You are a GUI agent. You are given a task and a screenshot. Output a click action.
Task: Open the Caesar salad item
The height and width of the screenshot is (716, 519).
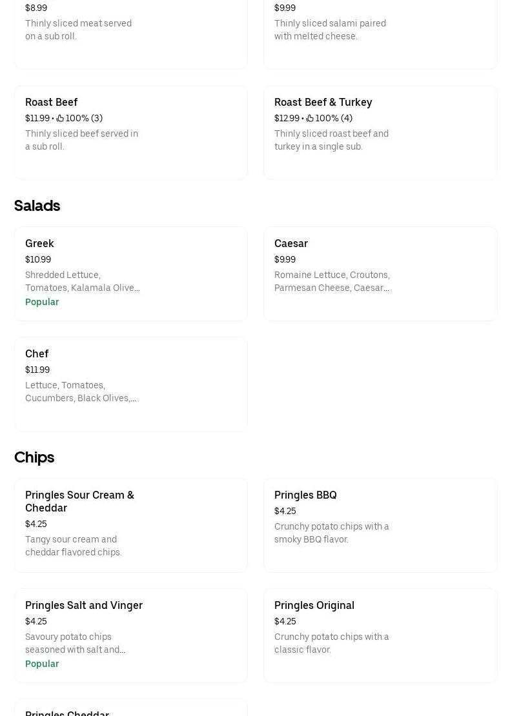(x=380, y=273)
